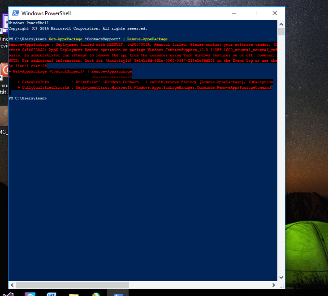328x296 pixels.
Task: Click the PowerShell icon in the title bar
Action: pos(16,13)
